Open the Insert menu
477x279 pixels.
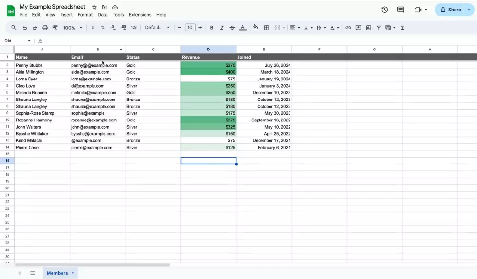[66, 15]
